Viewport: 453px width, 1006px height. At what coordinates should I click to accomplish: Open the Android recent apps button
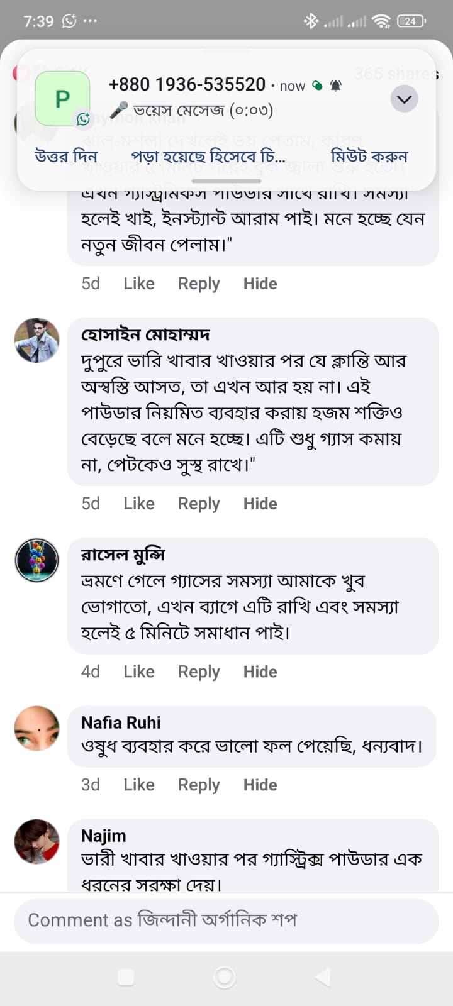(126, 976)
